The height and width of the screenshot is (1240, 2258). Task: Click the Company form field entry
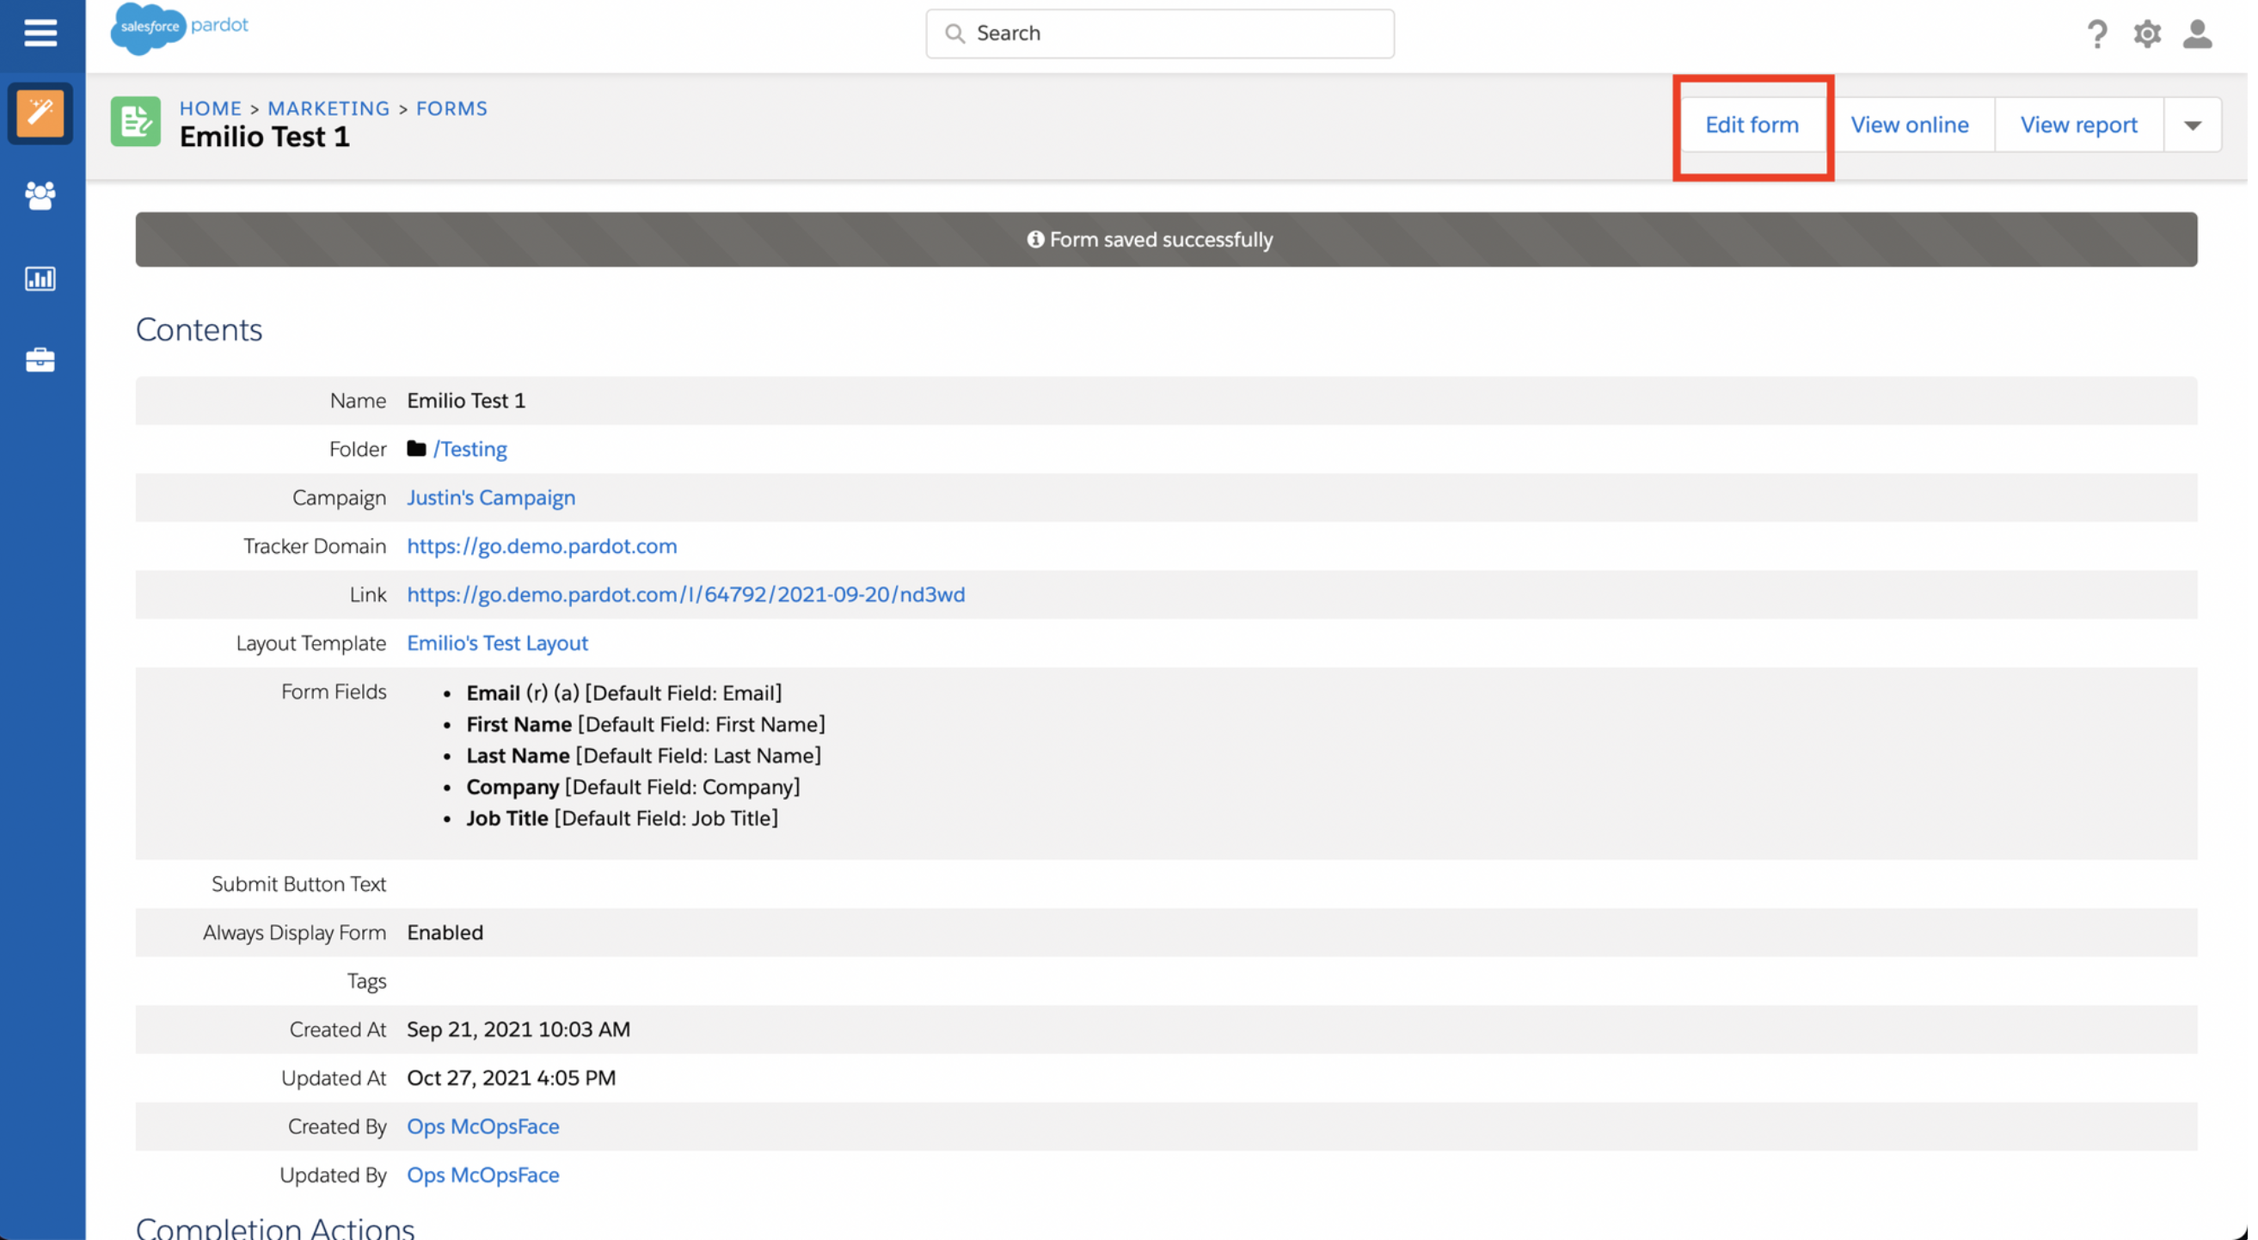[x=633, y=787]
